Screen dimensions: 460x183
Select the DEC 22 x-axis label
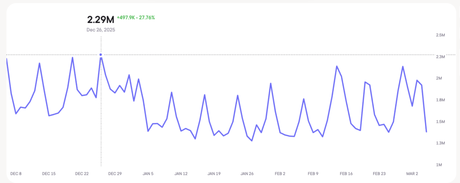[82, 174]
